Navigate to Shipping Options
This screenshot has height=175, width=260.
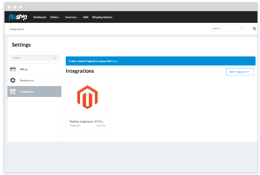(102, 17)
